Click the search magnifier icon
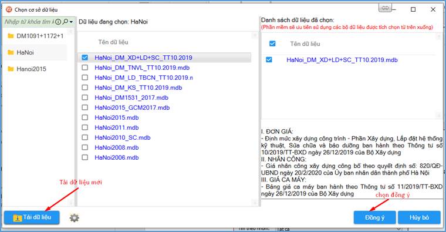This screenshot has height=232, width=446. pyautogui.click(x=65, y=22)
